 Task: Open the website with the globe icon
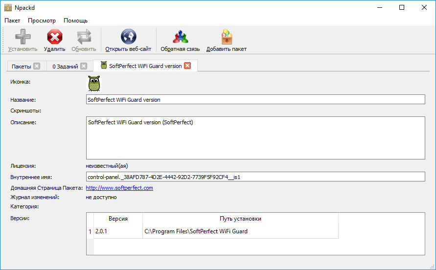click(129, 36)
